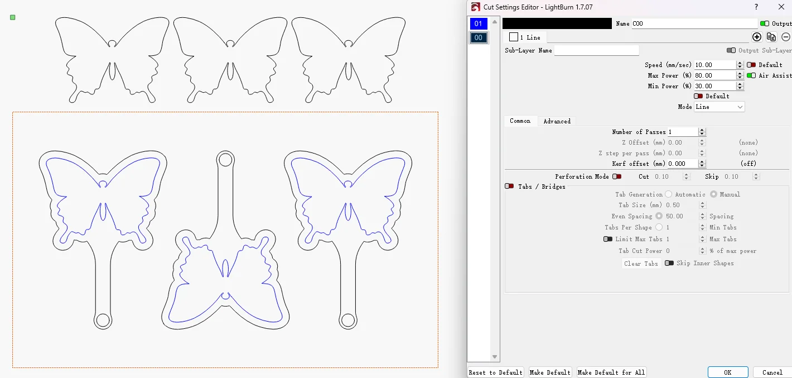The width and height of the screenshot is (792, 378).
Task: Switch to the Advanced tab
Action: click(557, 121)
